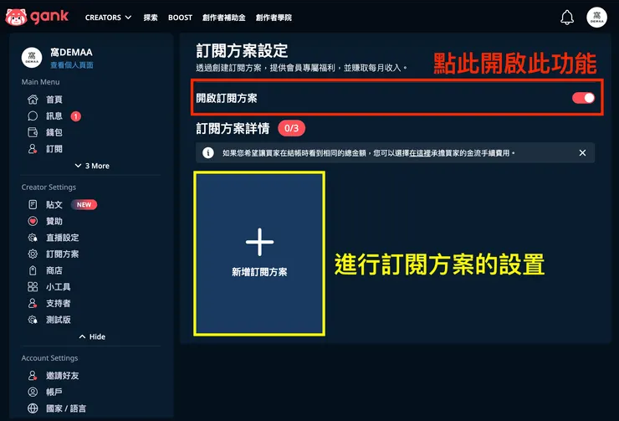
Task: Click the 訂閱方案詳情 section title
Action: (233, 128)
